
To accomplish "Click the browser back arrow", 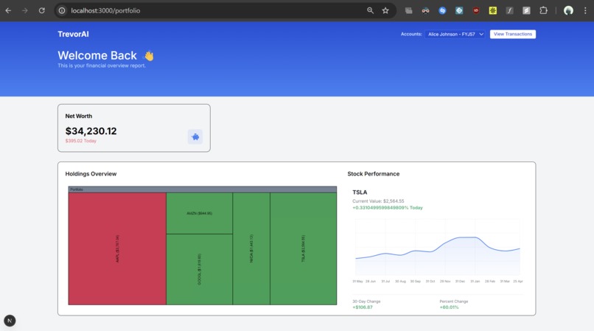I will (8, 10).
